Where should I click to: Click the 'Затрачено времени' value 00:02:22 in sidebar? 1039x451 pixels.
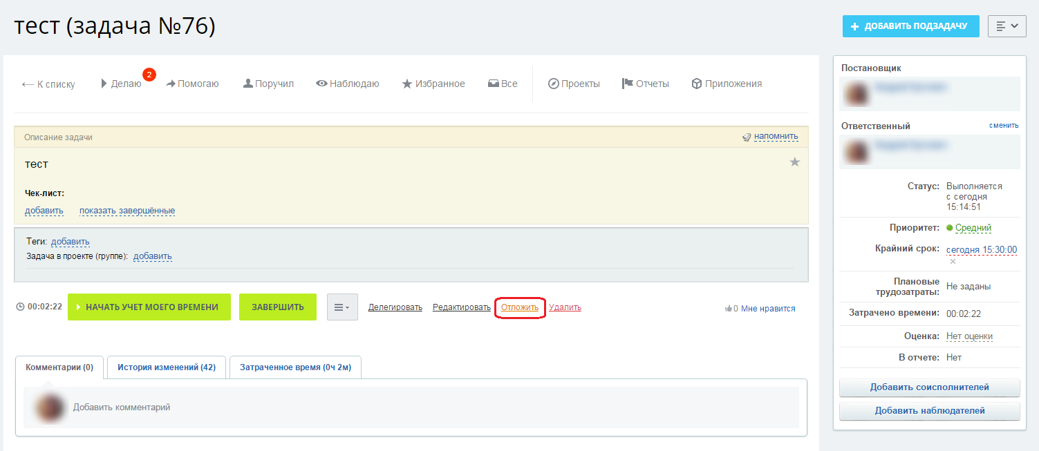[x=964, y=314]
